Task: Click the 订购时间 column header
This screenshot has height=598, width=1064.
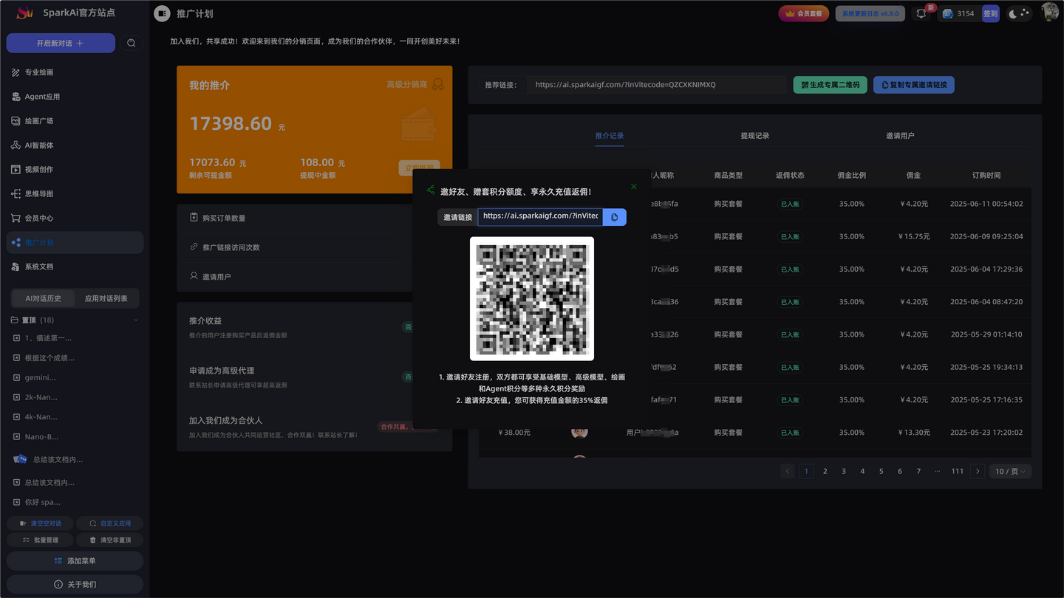Action: click(986, 176)
